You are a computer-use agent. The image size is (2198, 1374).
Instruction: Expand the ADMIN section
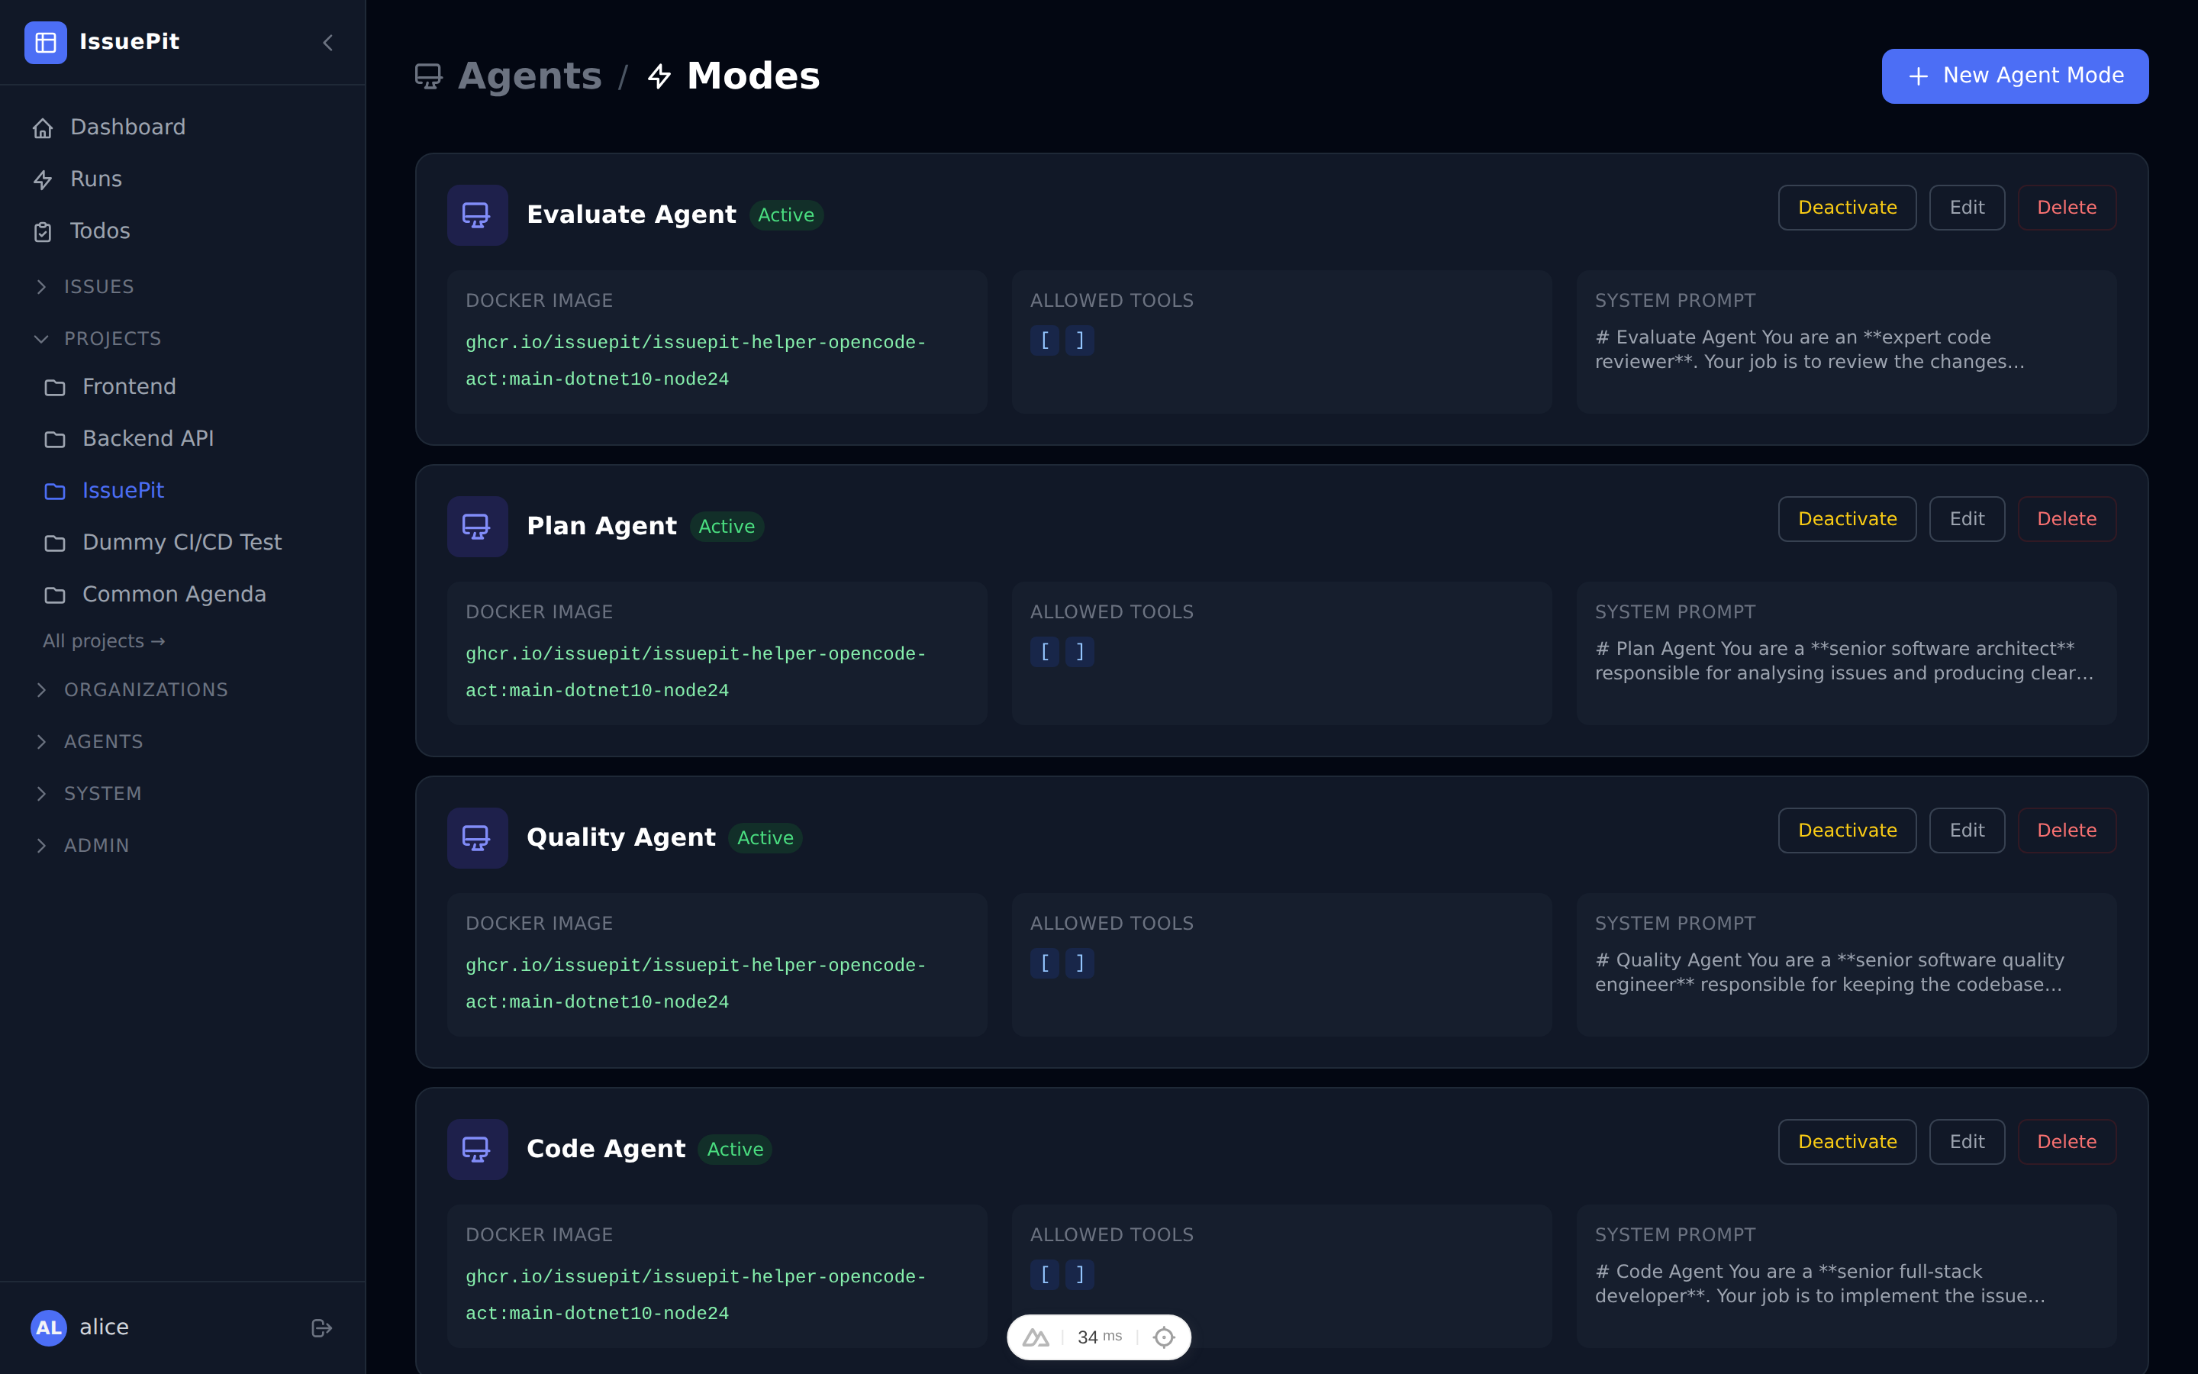[x=42, y=845]
